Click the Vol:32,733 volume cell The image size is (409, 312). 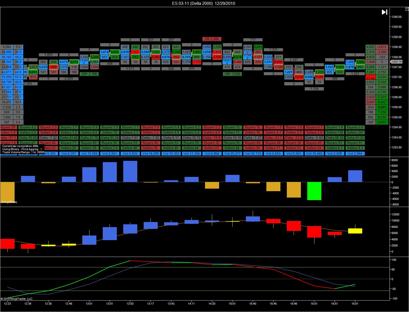click(x=253, y=153)
